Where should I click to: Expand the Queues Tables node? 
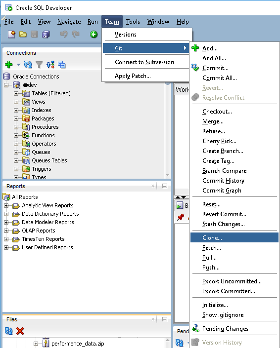[x=16, y=161]
